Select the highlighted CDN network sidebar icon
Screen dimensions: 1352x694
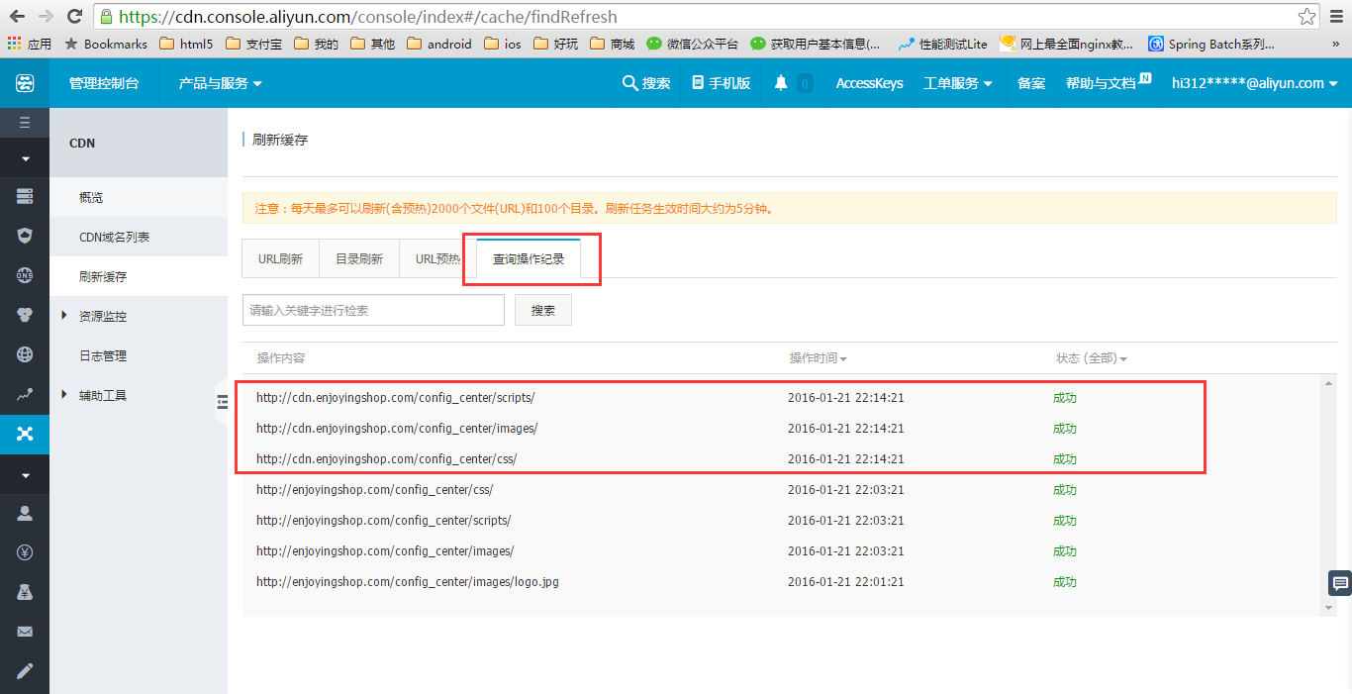click(x=25, y=434)
